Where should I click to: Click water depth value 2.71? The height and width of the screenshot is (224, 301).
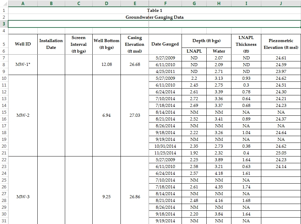coord(219,72)
